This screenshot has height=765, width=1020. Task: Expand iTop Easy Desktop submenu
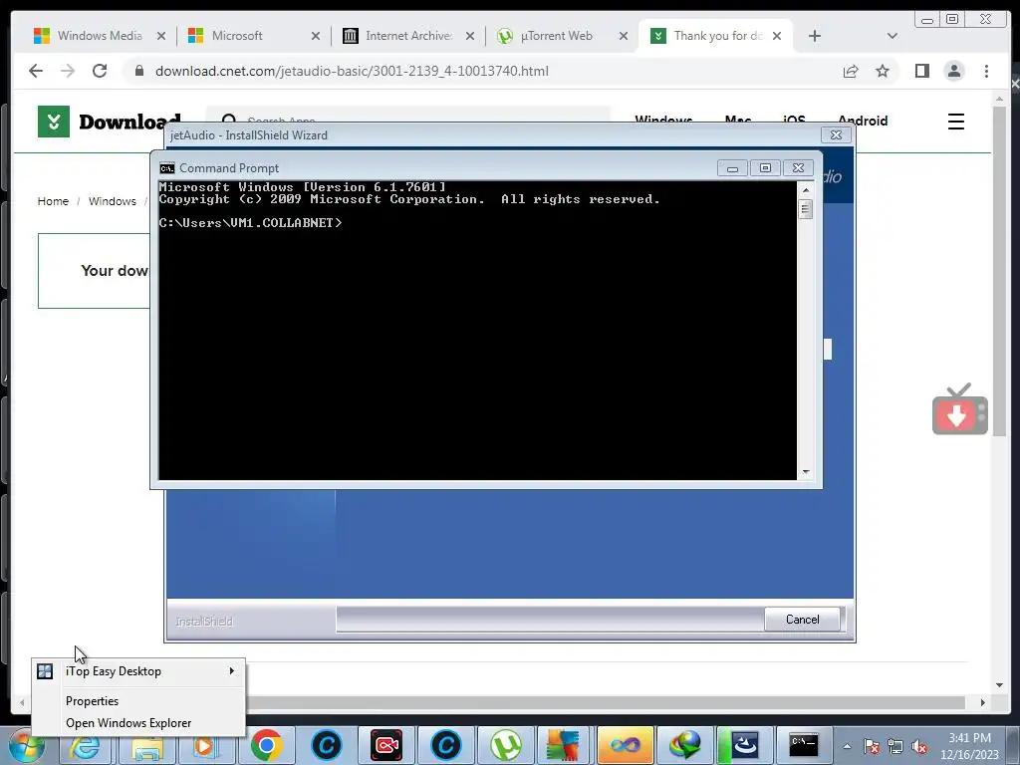coord(138,671)
